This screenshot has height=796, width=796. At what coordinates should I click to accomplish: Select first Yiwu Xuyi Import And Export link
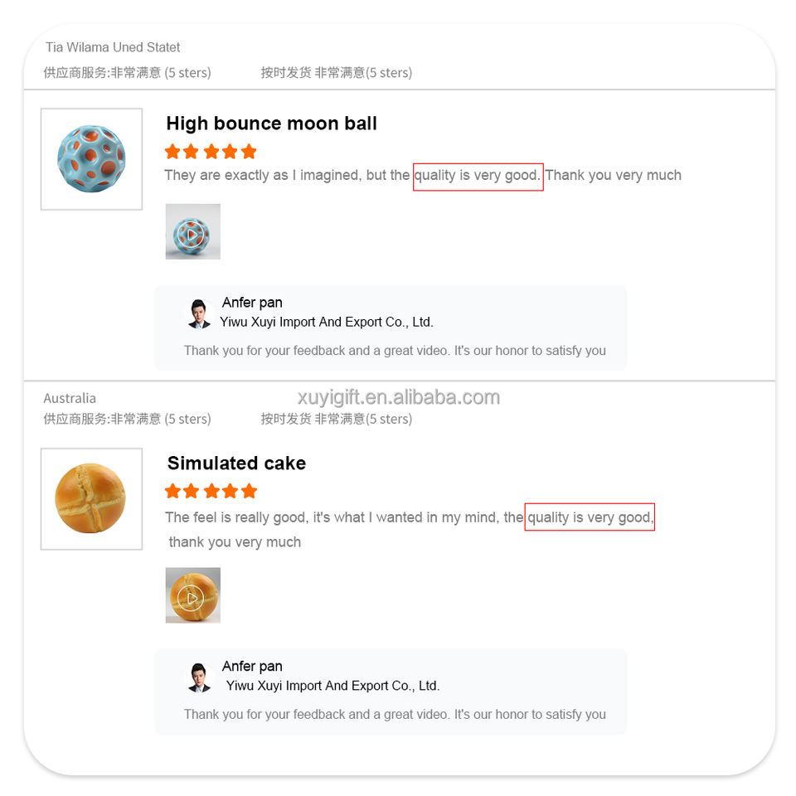tap(326, 322)
